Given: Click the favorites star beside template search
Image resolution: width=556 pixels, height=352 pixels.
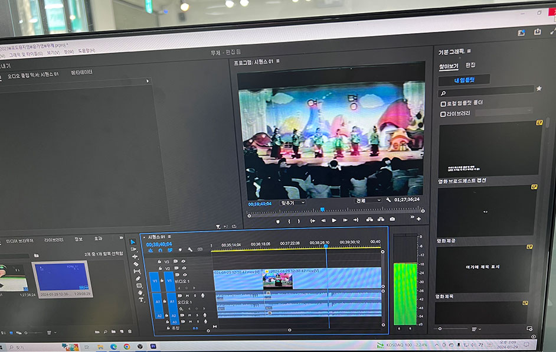Looking at the screenshot, I should pos(538,89).
